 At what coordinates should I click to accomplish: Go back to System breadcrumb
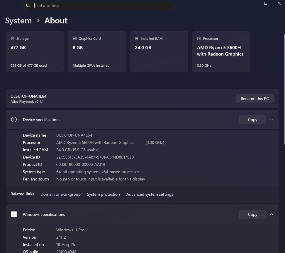point(18,21)
